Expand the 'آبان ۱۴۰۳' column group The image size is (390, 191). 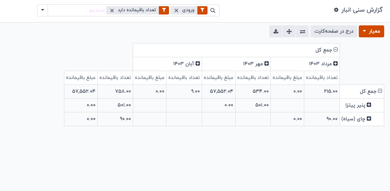(198, 64)
